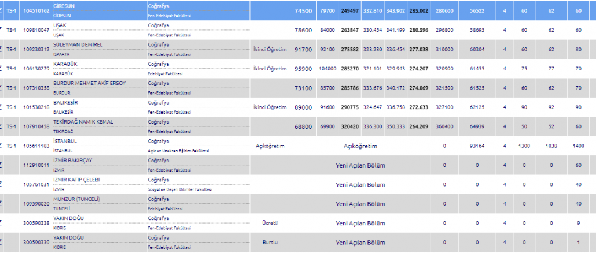Click the icon left of the Balıkesir row
This screenshot has width=596, height=253.
point(2,107)
